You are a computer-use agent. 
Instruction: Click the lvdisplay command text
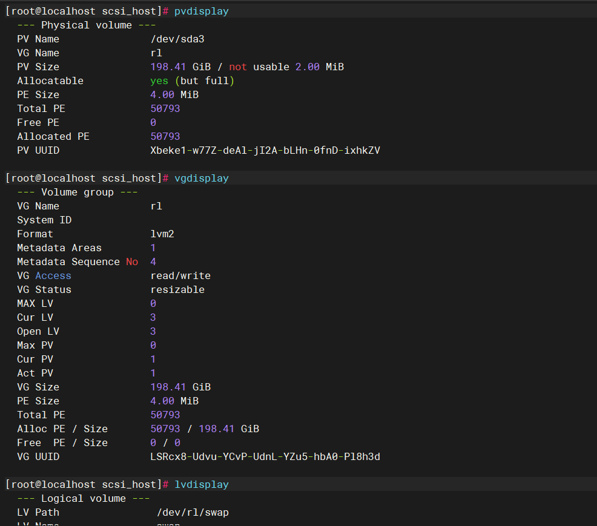(x=202, y=484)
